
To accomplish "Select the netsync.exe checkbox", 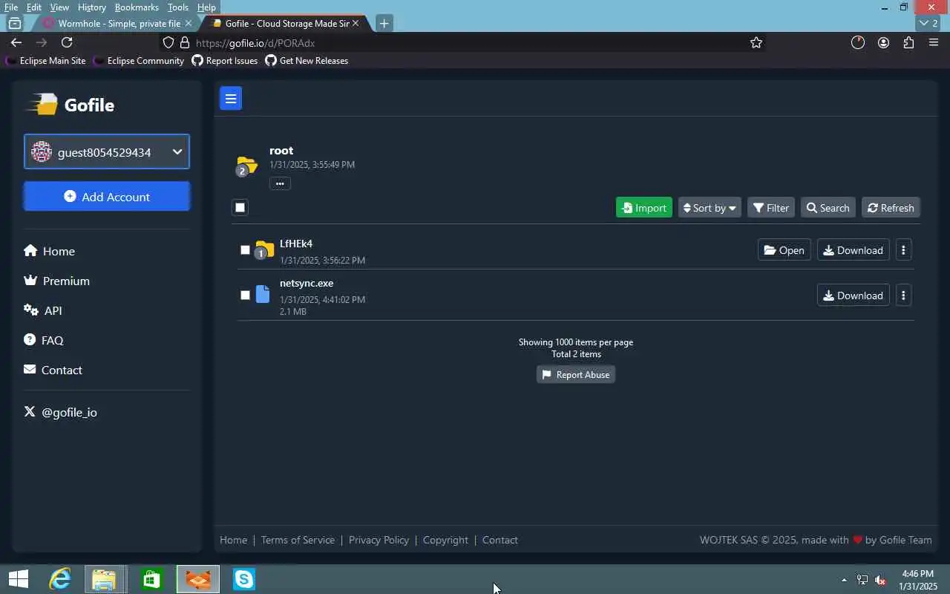I will (245, 296).
